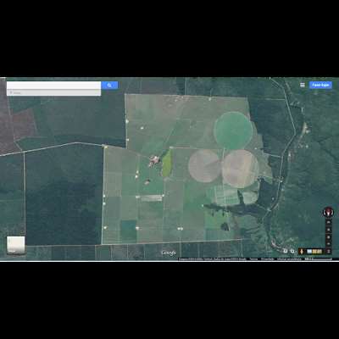This screenshot has height=339, width=339.
Task: Expand the directions row under search box
Action: coord(53,92)
